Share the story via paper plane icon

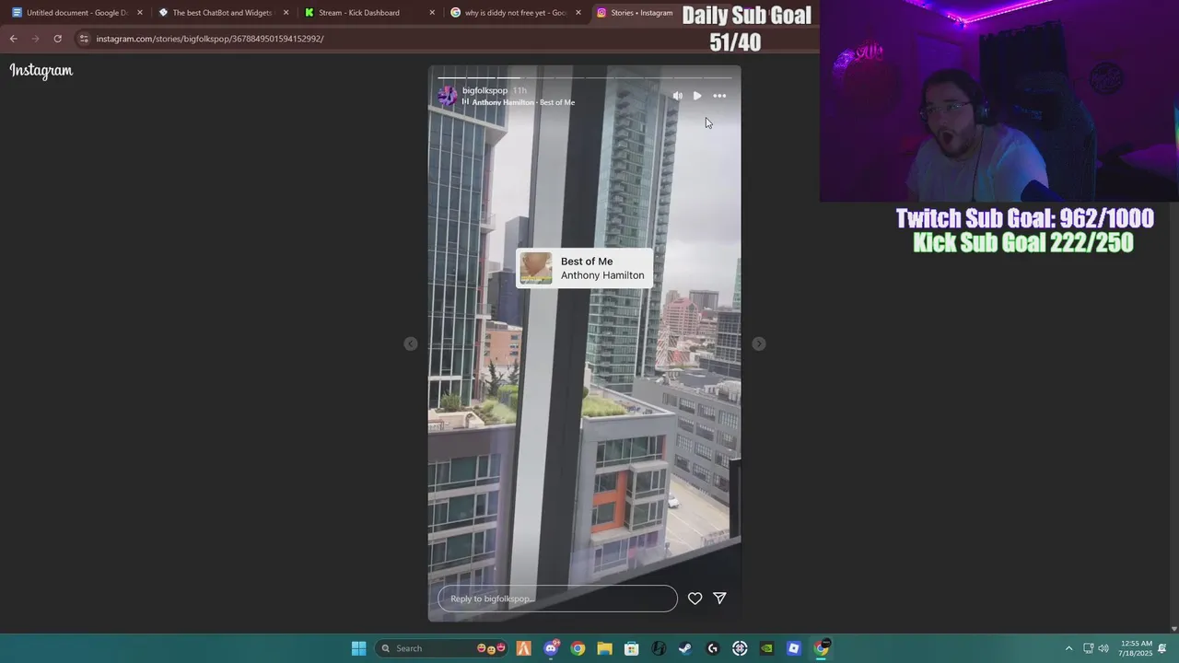719,599
